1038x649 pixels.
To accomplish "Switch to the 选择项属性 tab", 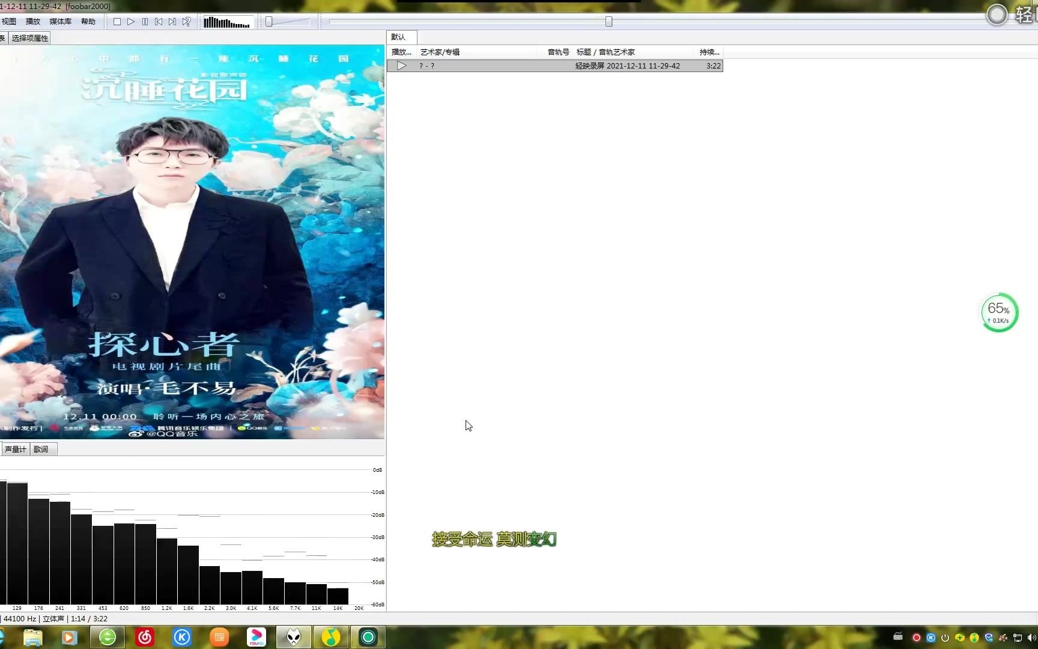I will pos(29,38).
